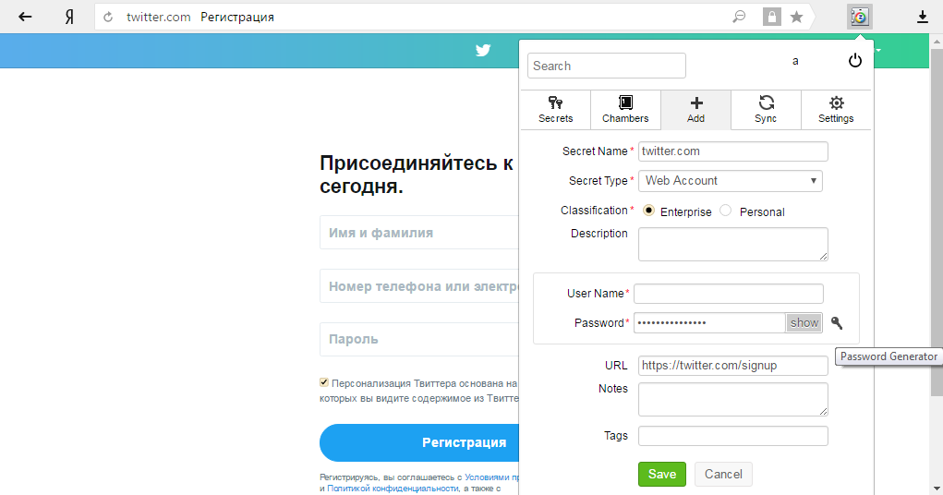Screen dimensions: 943x495
Task: Open the Sync tab
Action: [766, 110]
